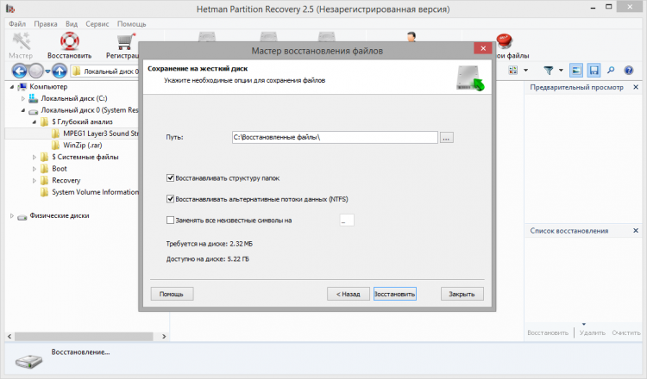Open the filter dropdown arrow
This screenshot has height=379, width=647.
click(561, 71)
